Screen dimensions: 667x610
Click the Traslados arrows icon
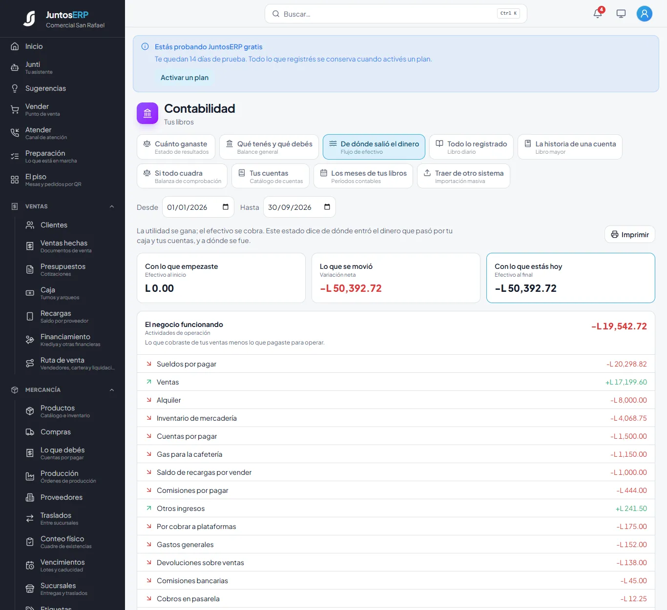pyautogui.click(x=30, y=519)
